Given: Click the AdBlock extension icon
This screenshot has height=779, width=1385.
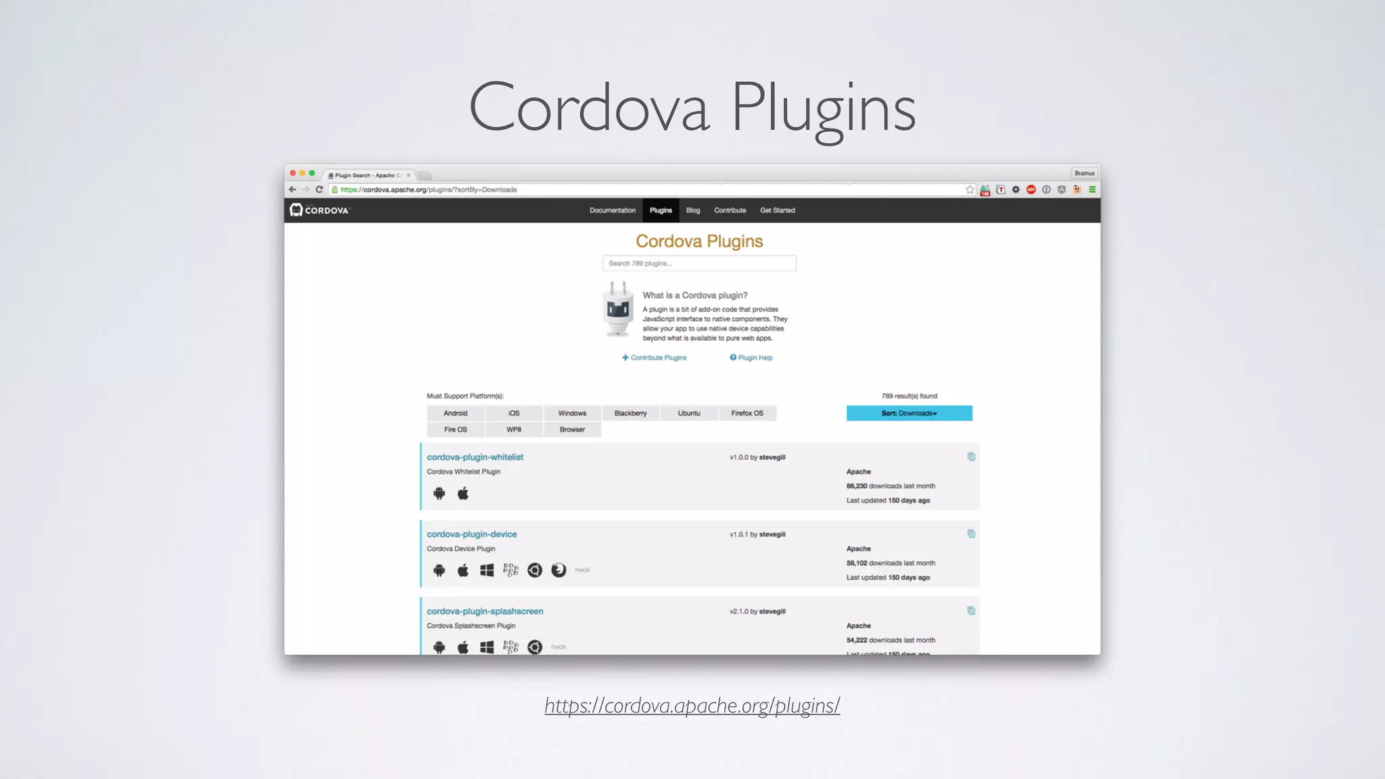Looking at the screenshot, I should click(x=1031, y=190).
